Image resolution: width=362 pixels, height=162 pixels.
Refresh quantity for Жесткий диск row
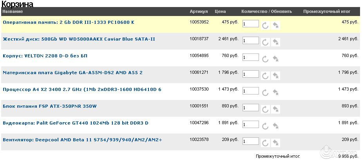(265, 42)
